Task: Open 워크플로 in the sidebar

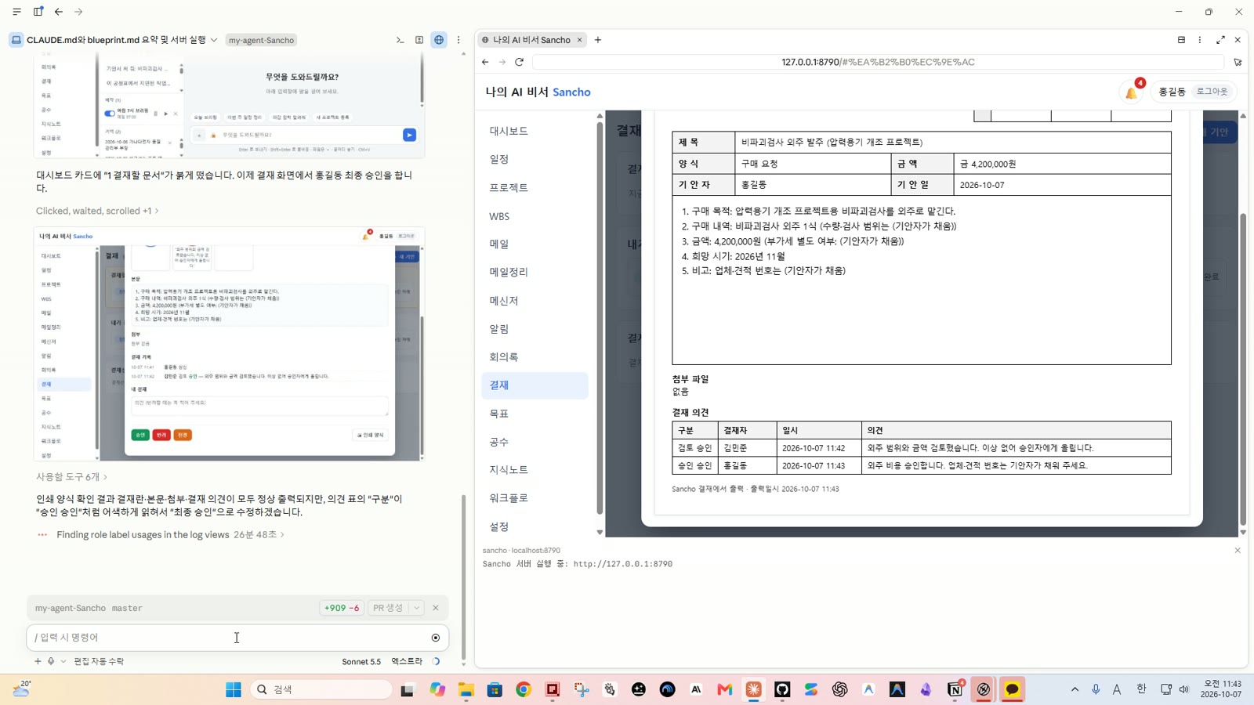Action: 535,497
